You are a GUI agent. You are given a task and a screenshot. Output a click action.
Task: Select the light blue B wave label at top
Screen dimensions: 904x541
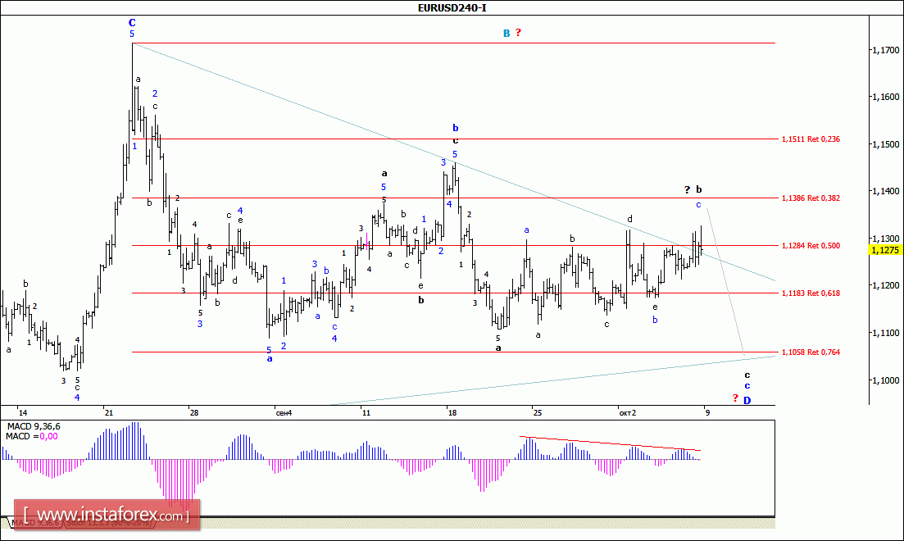point(507,33)
